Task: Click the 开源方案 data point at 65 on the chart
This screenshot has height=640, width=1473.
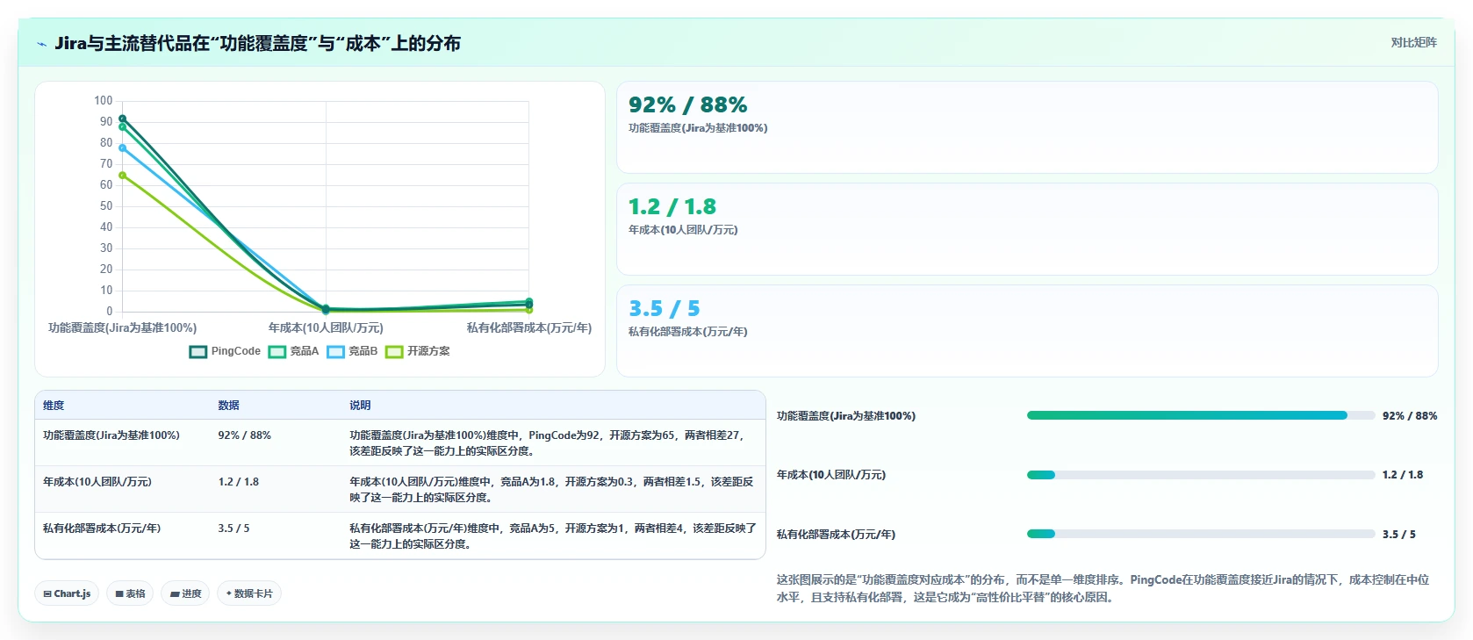Action: coord(123,176)
